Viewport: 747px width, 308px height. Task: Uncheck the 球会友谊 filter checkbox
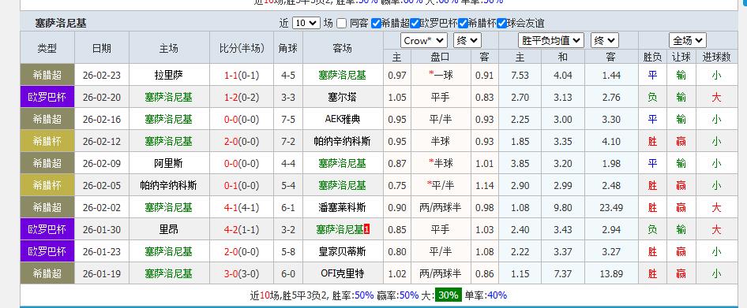click(x=501, y=23)
